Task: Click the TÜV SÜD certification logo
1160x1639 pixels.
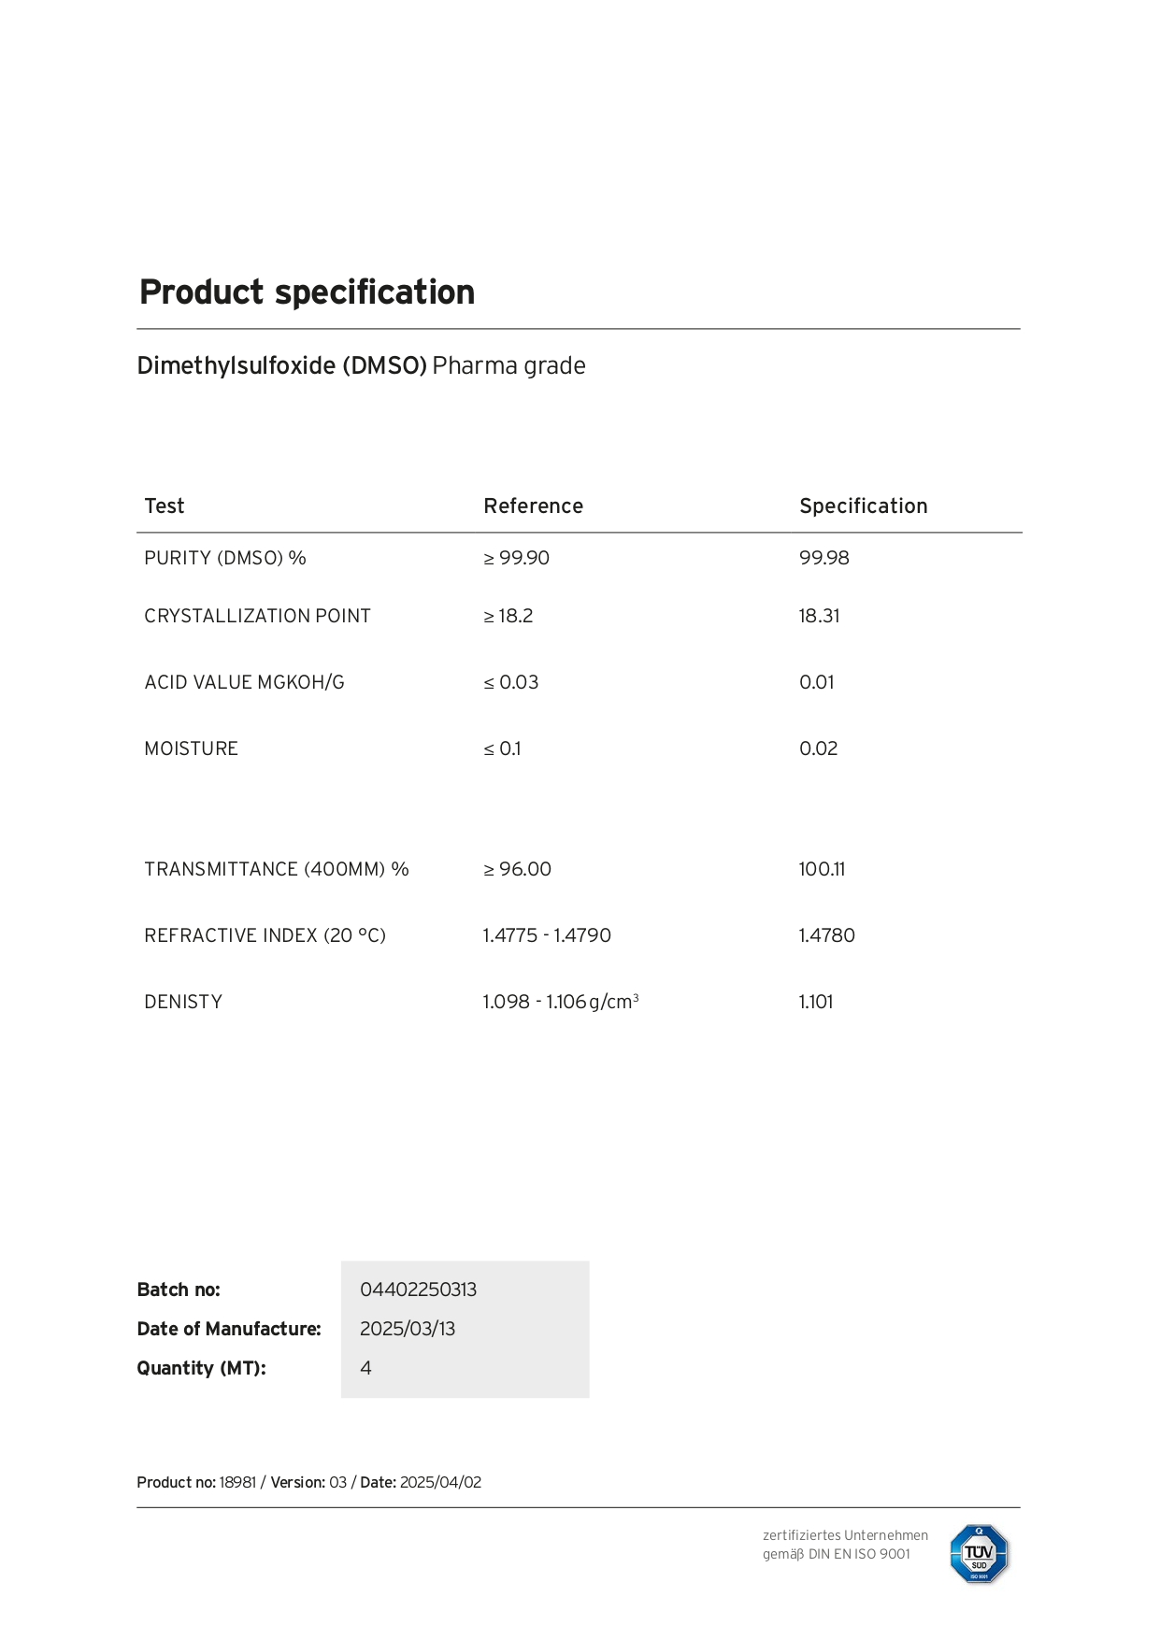Action: 979,1553
